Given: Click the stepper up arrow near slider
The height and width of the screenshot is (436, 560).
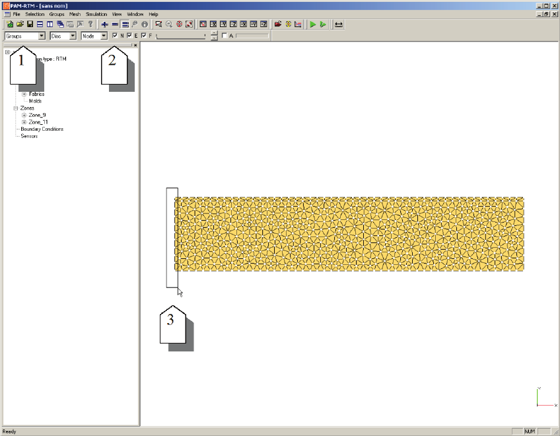Looking at the screenshot, I should pos(214,34).
